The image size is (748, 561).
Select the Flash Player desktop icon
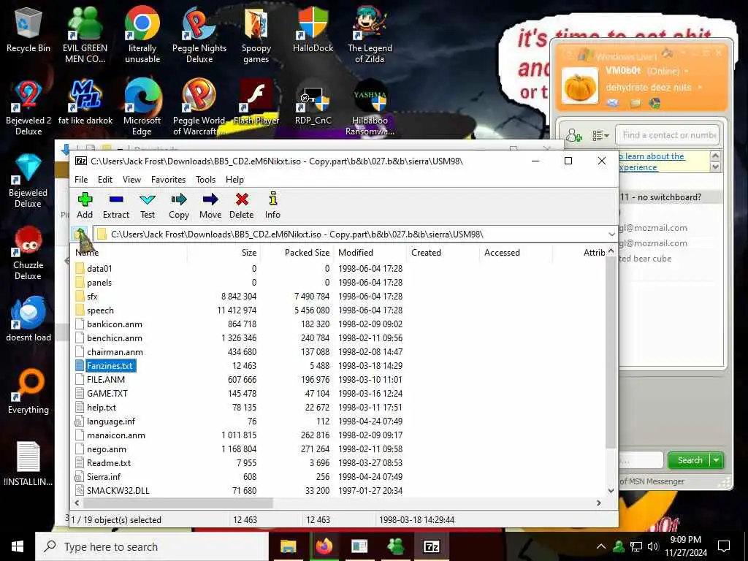tap(256, 102)
